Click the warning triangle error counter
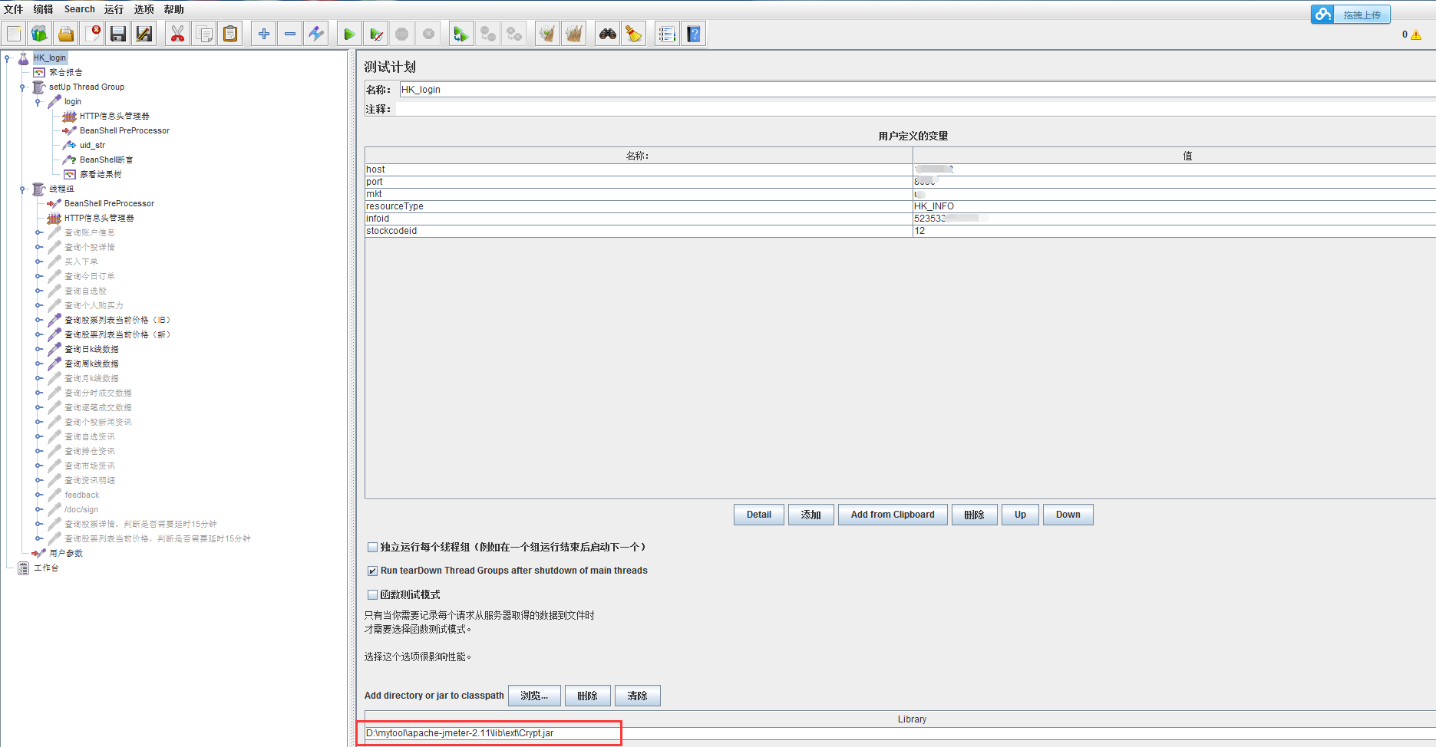Image resolution: width=1436 pixels, height=747 pixels. click(x=1416, y=35)
